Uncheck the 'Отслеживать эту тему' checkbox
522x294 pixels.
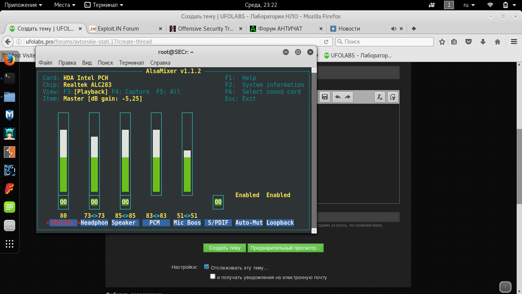pyautogui.click(x=207, y=267)
